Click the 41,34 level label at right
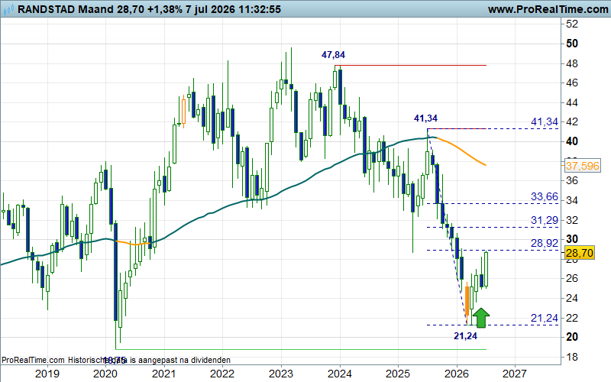The width and height of the screenshot is (611, 382). 545,122
